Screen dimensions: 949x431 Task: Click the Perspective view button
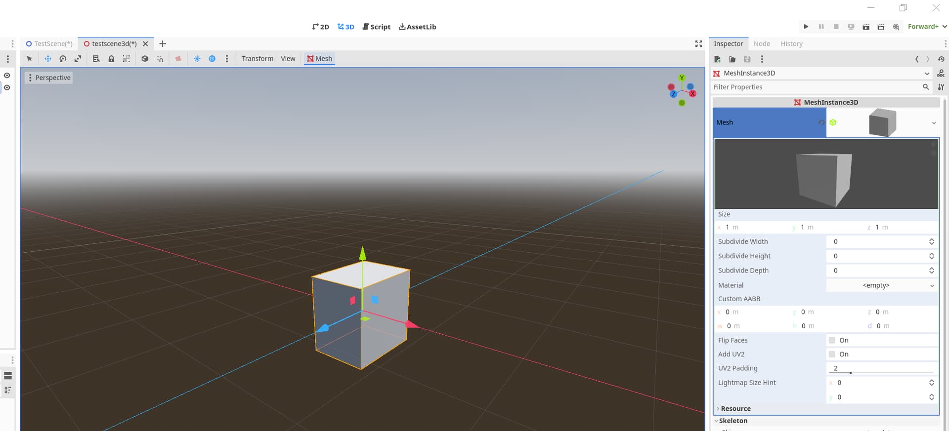(x=49, y=78)
